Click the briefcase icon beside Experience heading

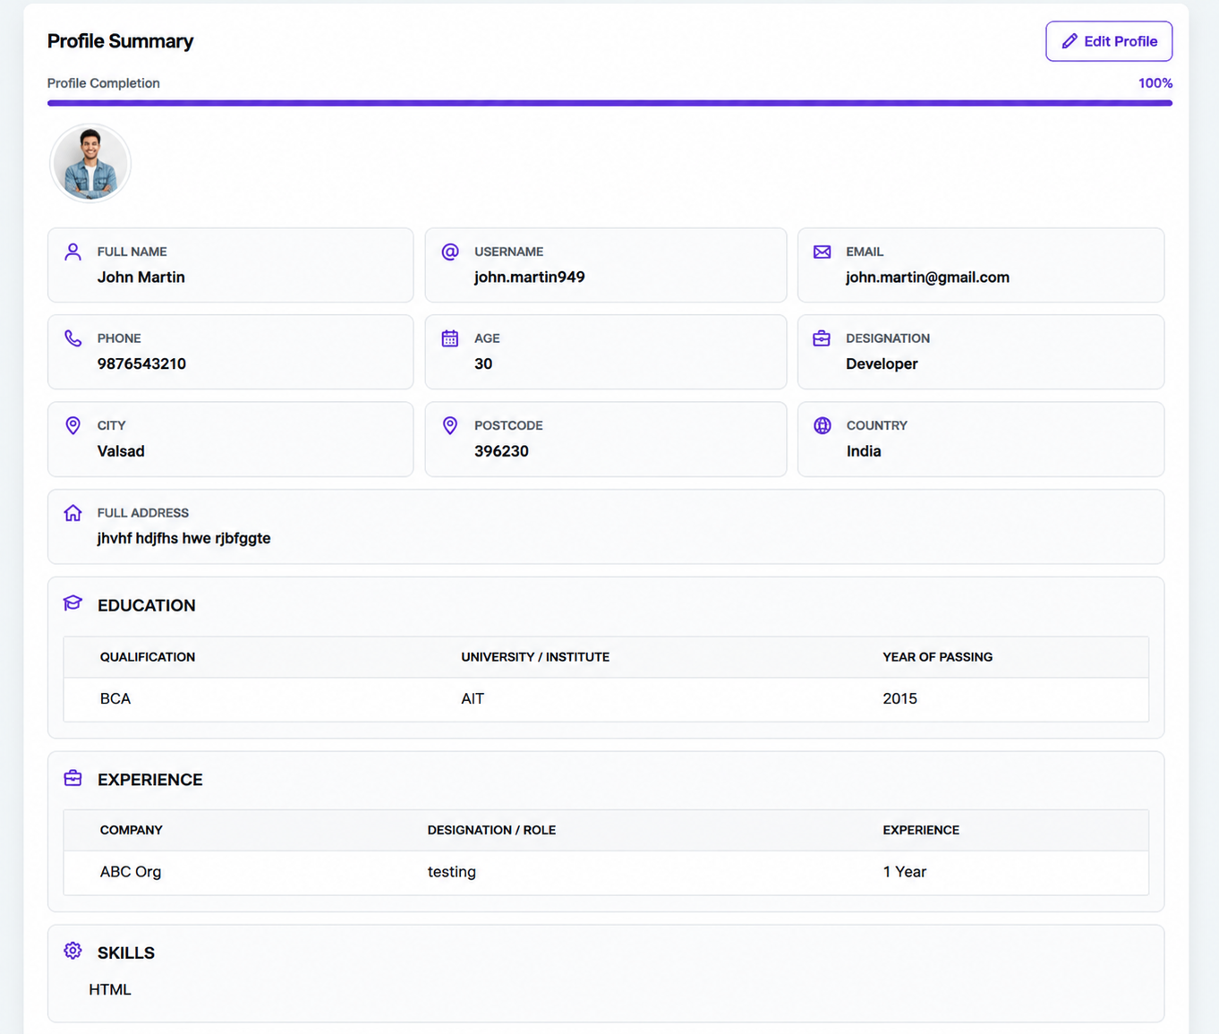pyautogui.click(x=73, y=778)
